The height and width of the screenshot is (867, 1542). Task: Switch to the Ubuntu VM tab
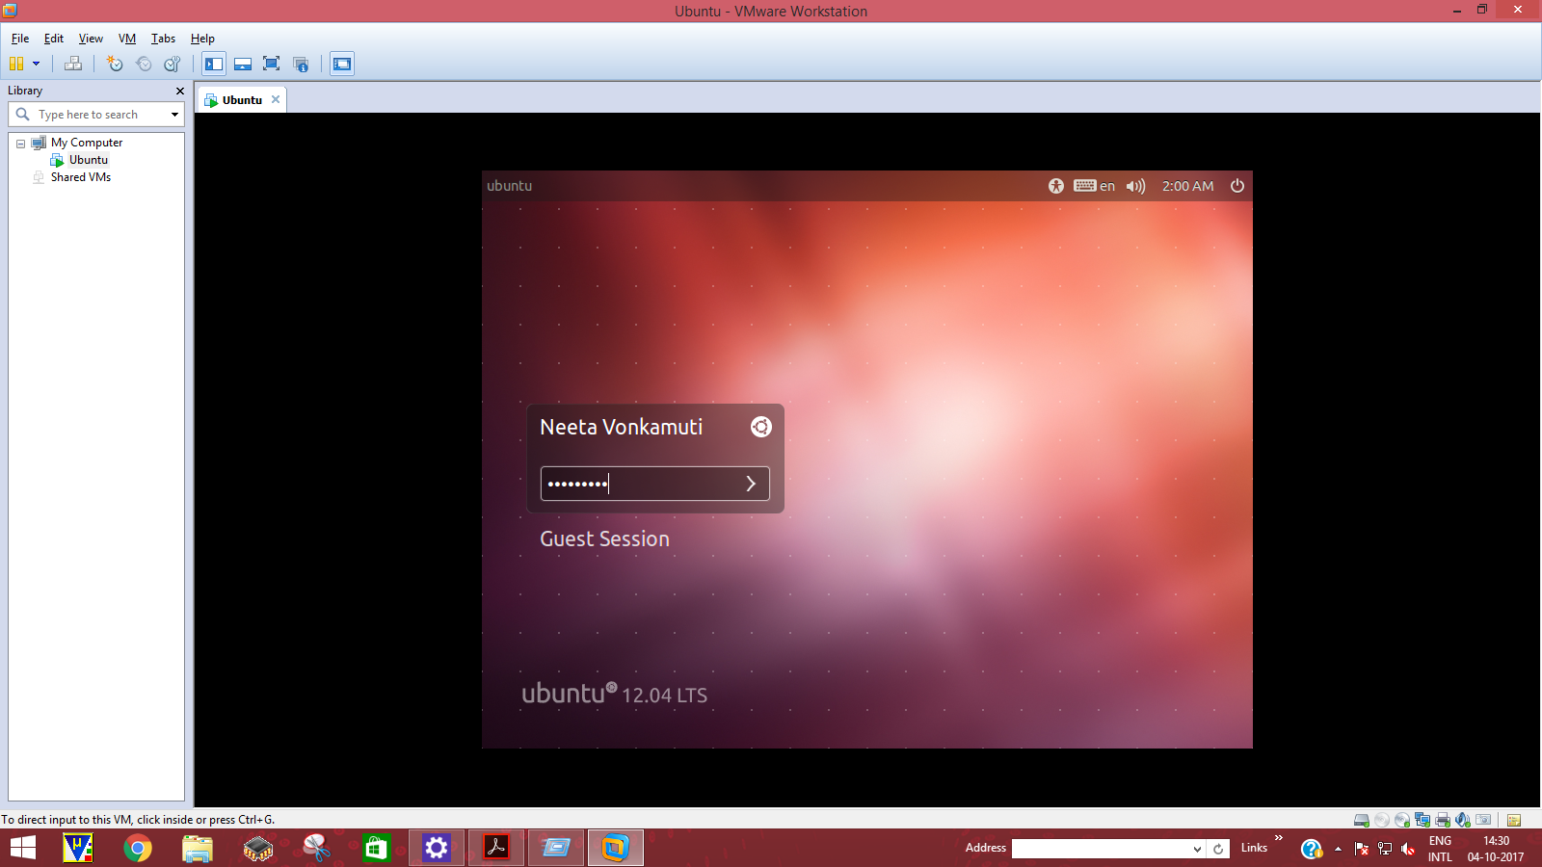pos(241,100)
